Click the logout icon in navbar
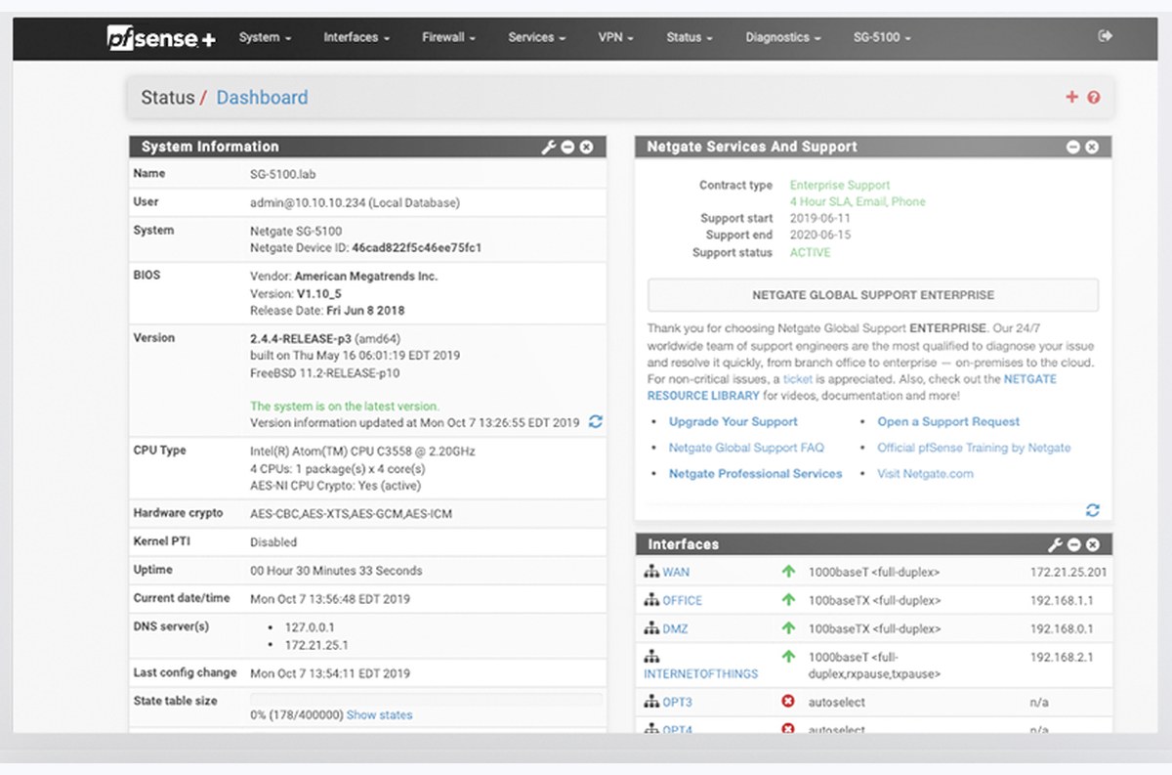Viewport: 1172px width, 775px height. tap(1105, 36)
